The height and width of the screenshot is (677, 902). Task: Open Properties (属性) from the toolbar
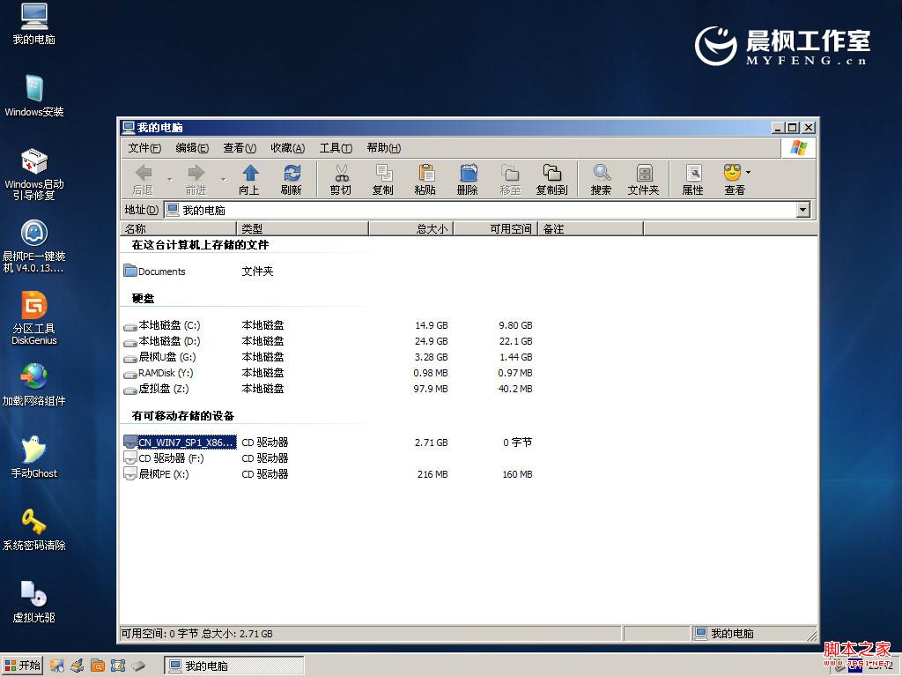(693, 174)
